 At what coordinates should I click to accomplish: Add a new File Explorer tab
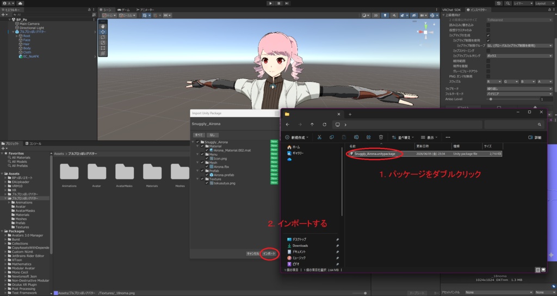click(x=350, y=114)
